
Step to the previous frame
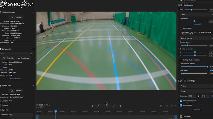click(99, 106)
